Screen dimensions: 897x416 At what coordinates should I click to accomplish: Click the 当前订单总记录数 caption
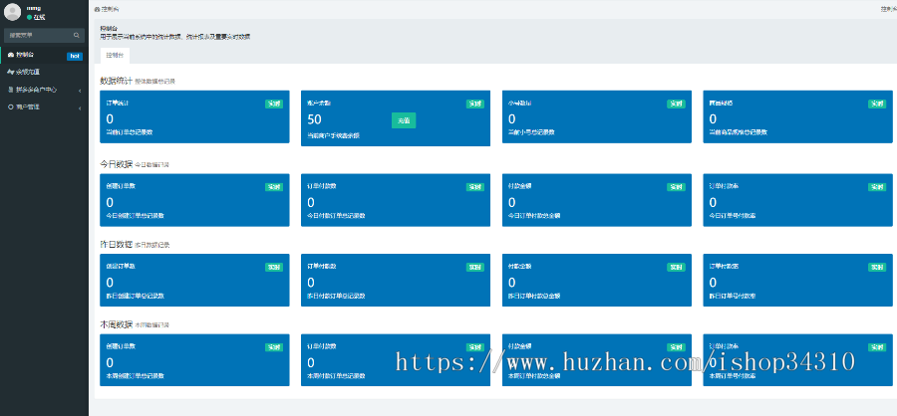coord(130,132)
